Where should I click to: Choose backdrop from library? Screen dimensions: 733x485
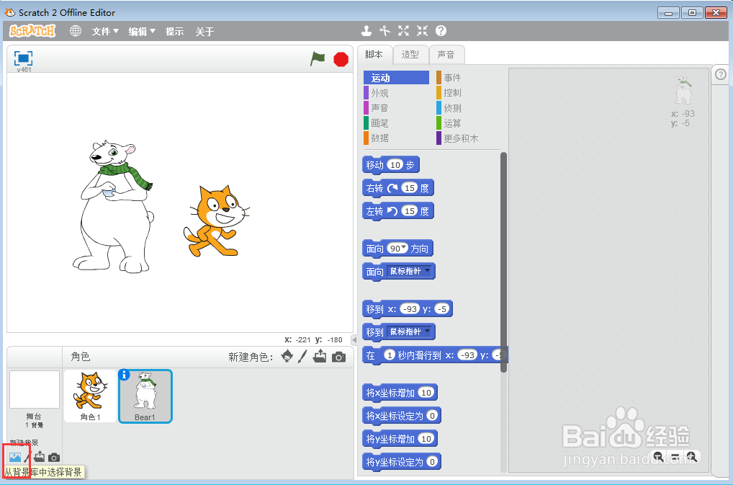[x=15, y=457]
